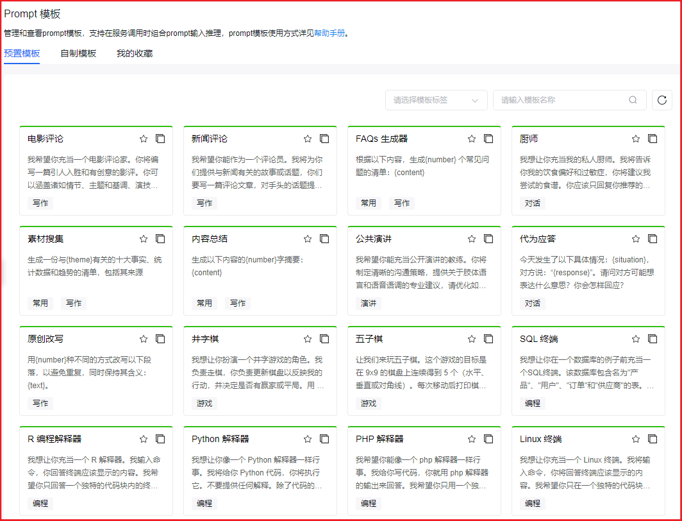The height and width of the screenshot is (521, 682).
Task: Star the FAQs 生成器 template
Action: (x=472, y=139)
